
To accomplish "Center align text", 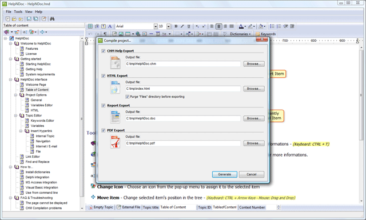I will click(218, 26).
